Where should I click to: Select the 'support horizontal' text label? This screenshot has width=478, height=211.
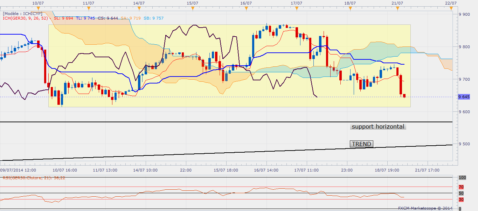(x=378, y=127)
